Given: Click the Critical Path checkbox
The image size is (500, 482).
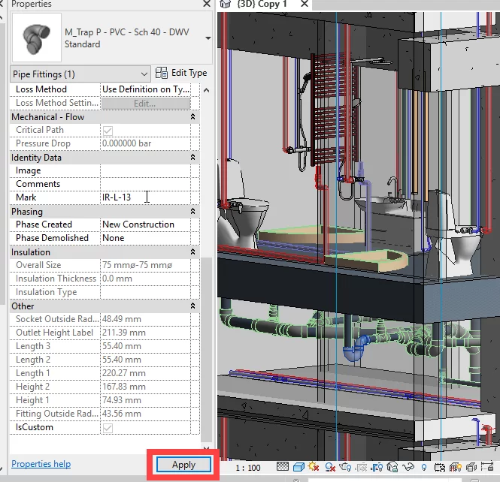Looking at the screenshot, I should (108, 130).
